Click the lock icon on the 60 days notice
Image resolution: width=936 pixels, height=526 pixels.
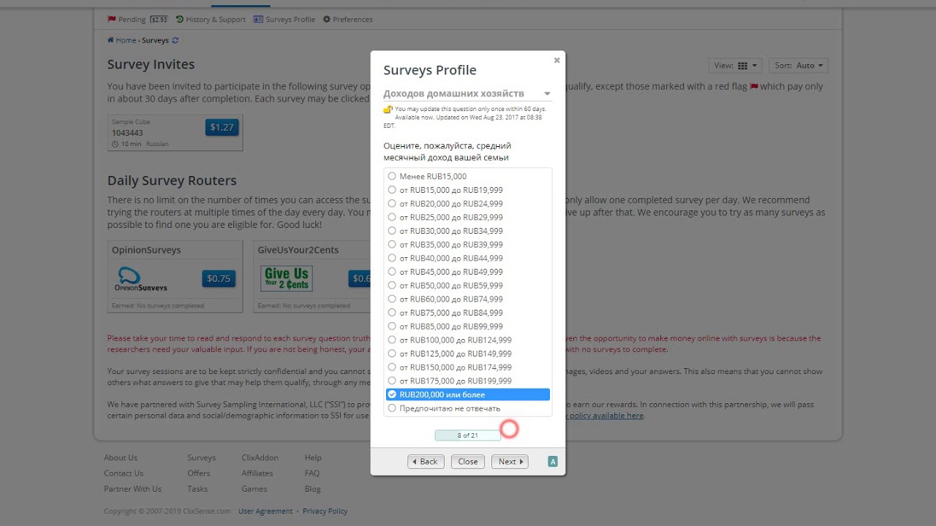click(x=388, y=110)
